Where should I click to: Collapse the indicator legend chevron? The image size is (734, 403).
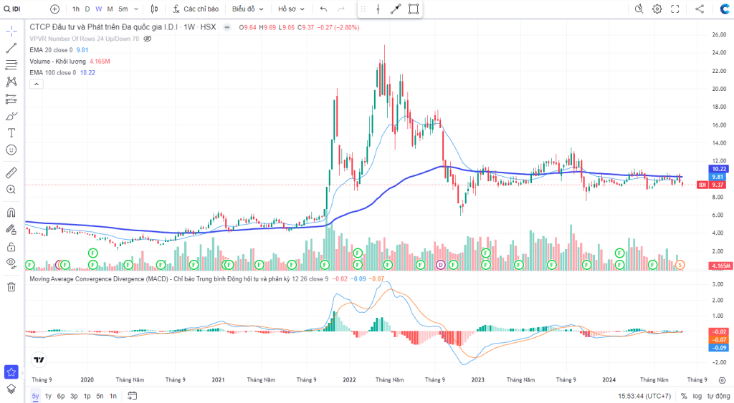coord(37,84)
